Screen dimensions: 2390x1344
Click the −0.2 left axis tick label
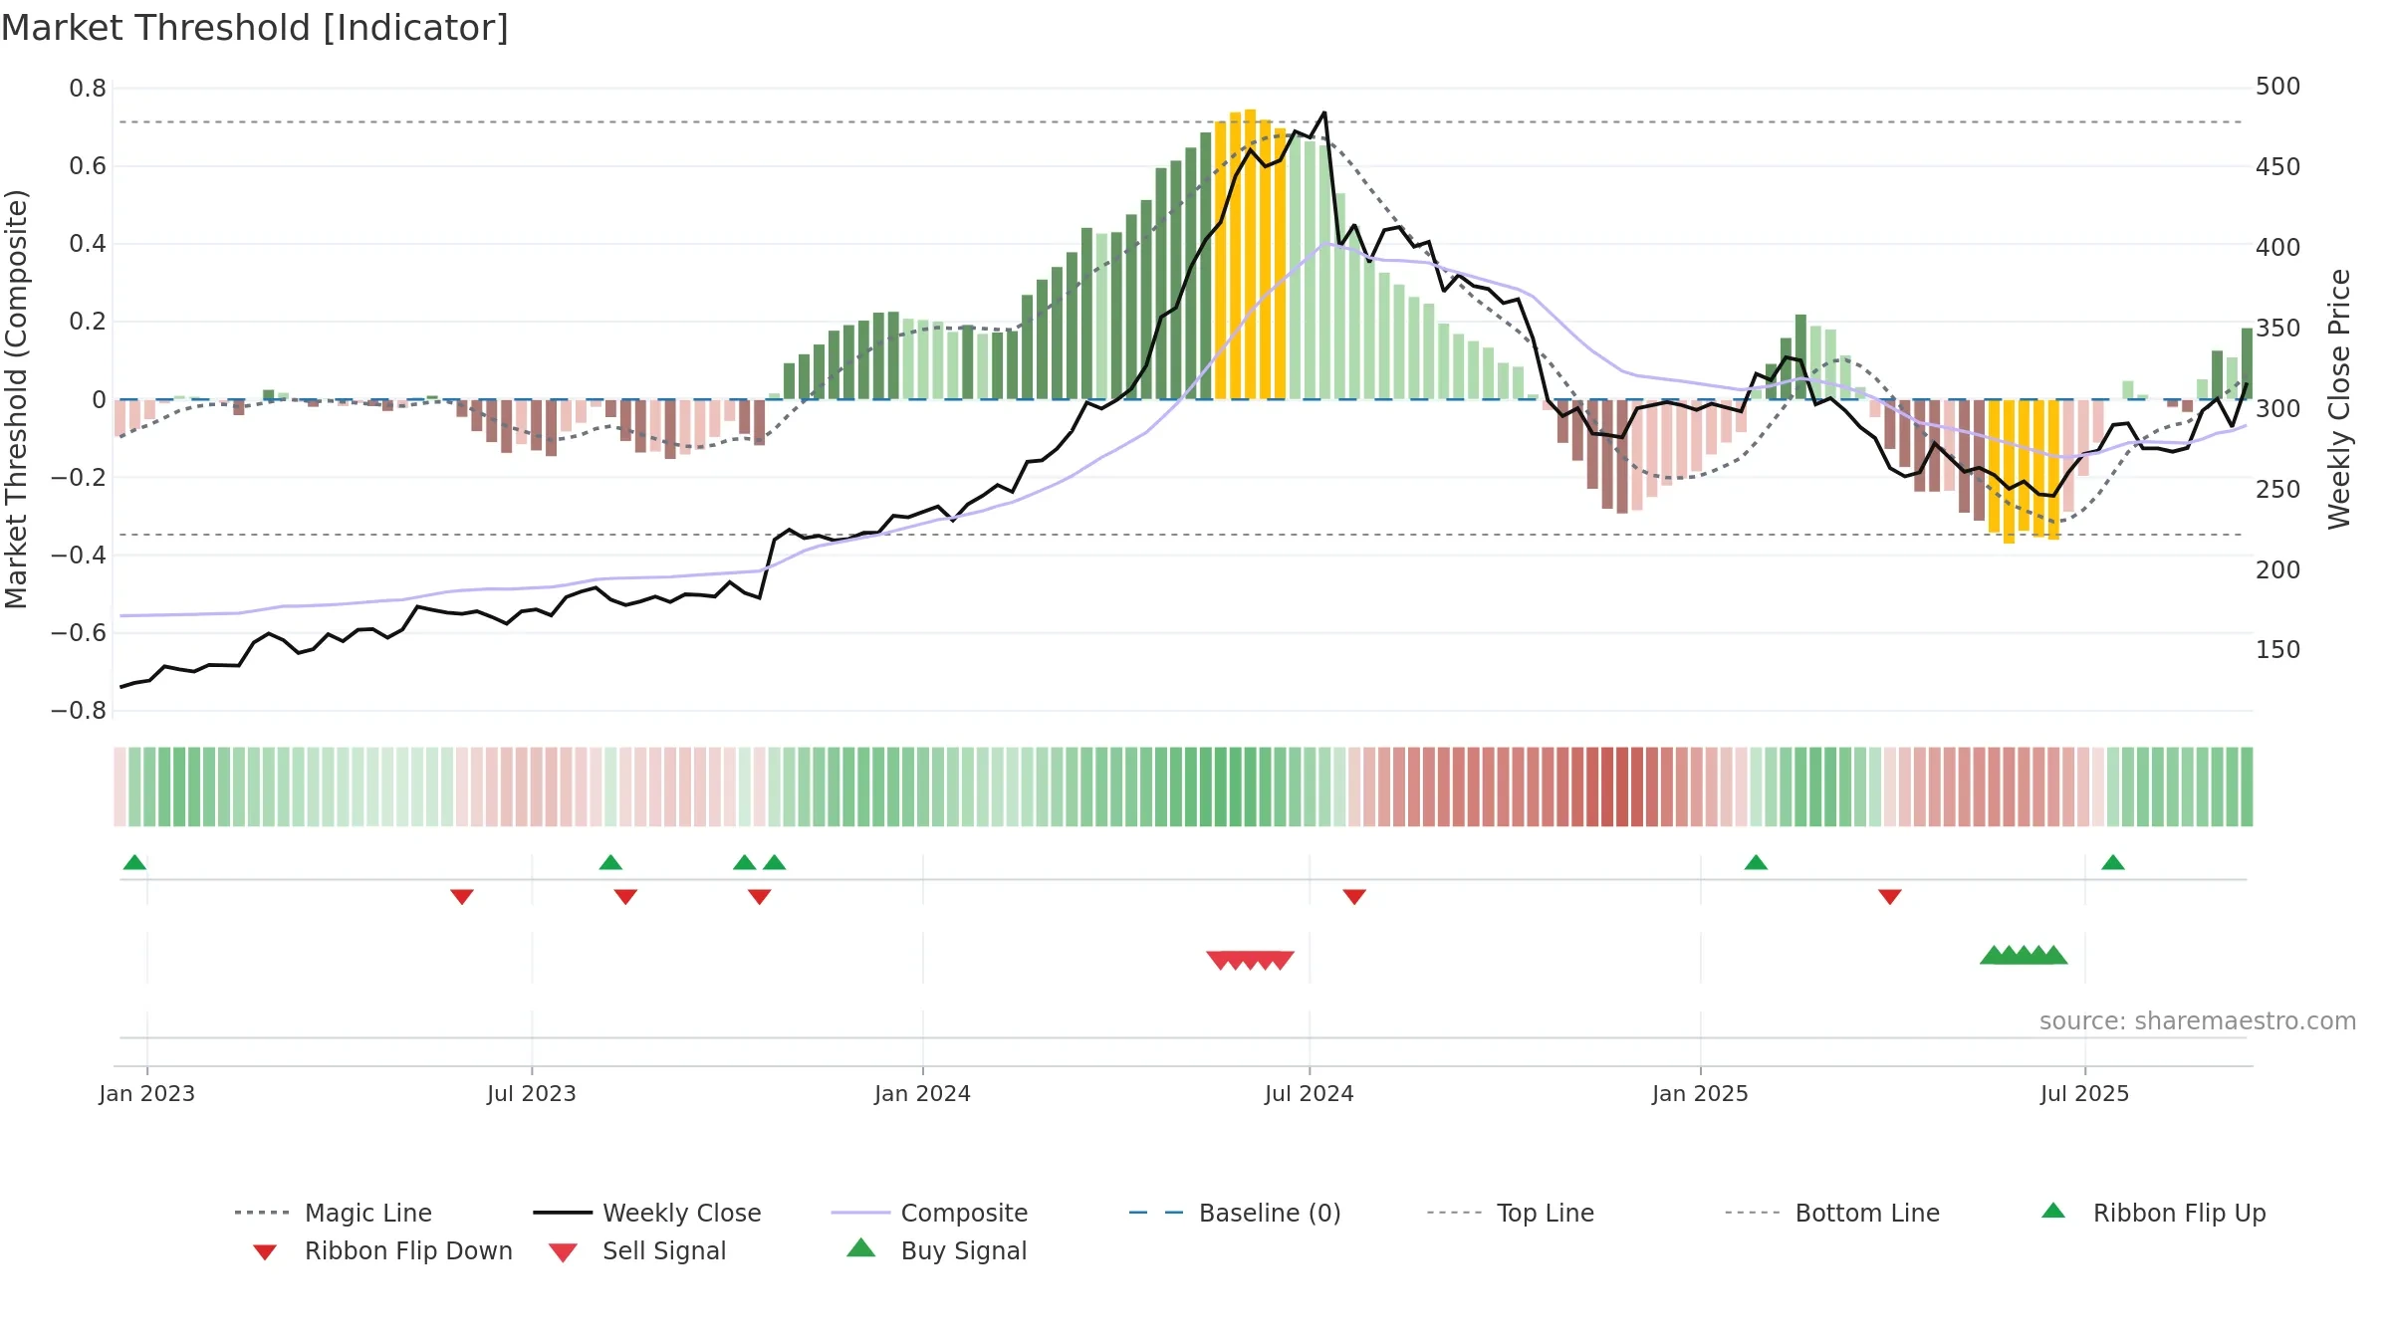click(79, 477)
